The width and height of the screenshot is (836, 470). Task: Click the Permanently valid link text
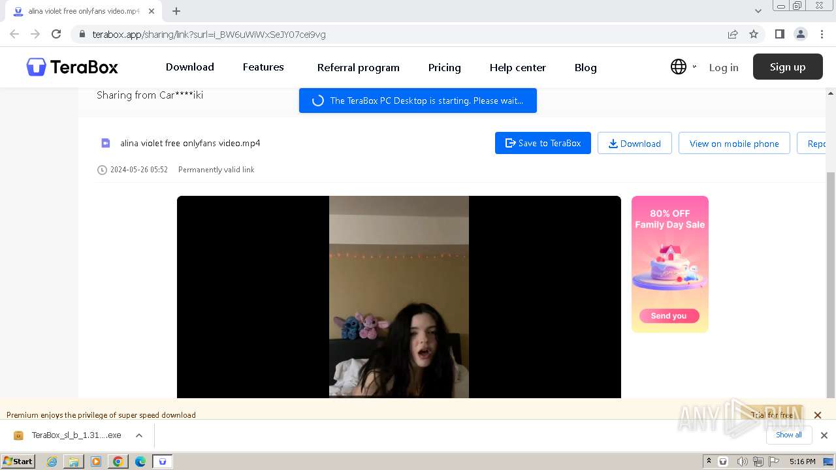(216, 170)
